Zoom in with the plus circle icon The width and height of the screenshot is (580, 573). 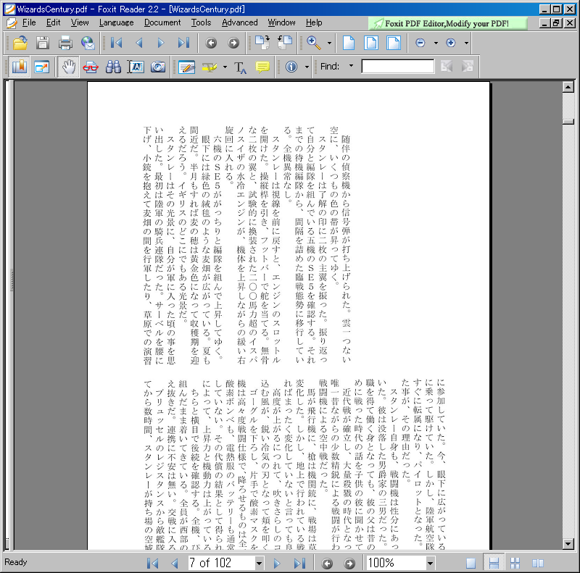[x=450, y=43]
